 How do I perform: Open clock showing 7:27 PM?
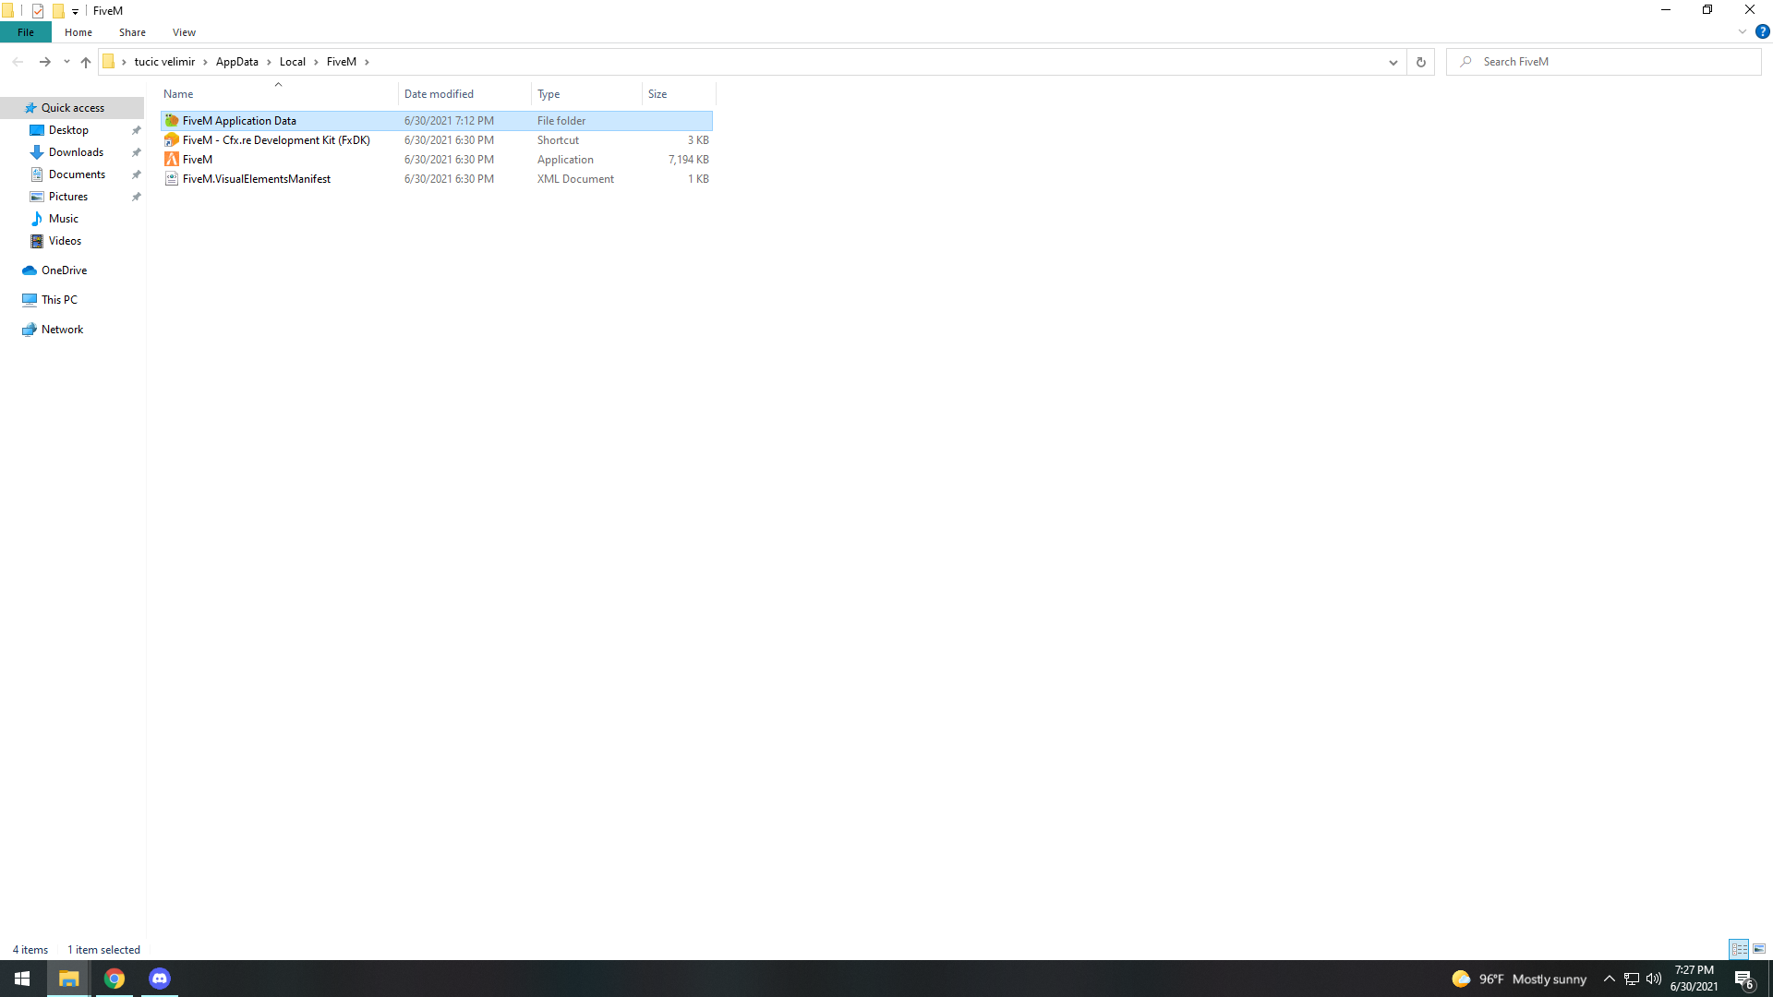tap(1694, 979)
